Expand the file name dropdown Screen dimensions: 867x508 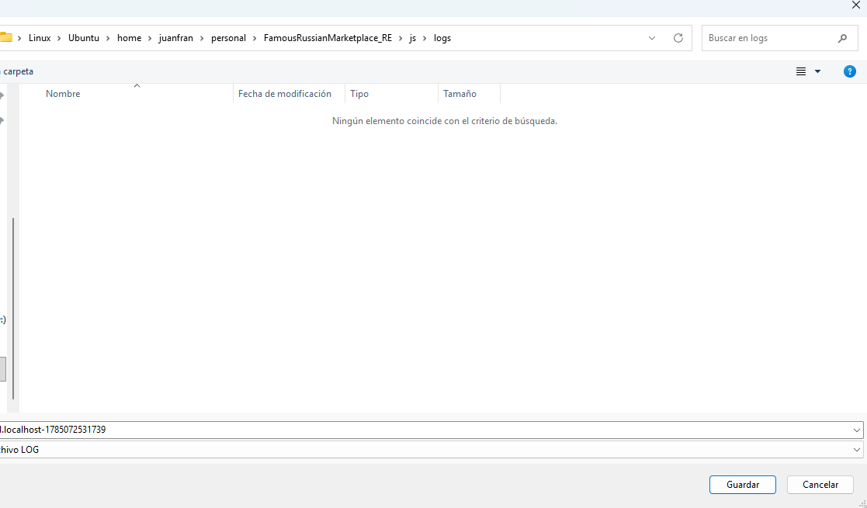pos(856,430)
